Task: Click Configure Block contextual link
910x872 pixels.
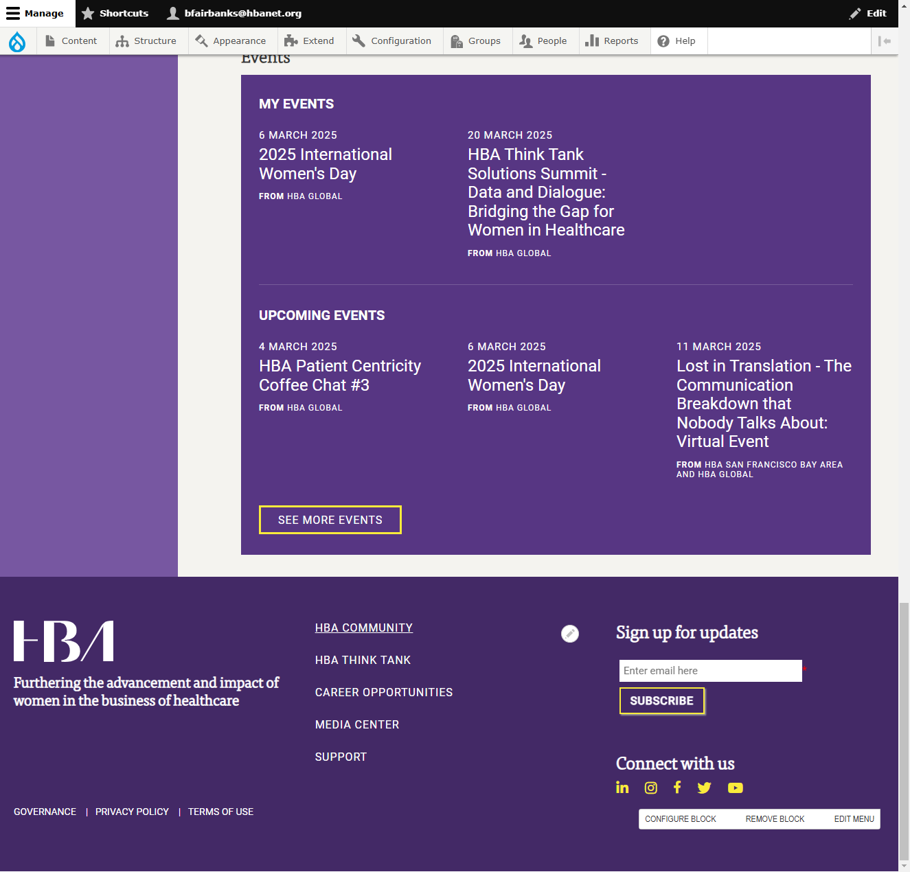Action: point(681,819)
